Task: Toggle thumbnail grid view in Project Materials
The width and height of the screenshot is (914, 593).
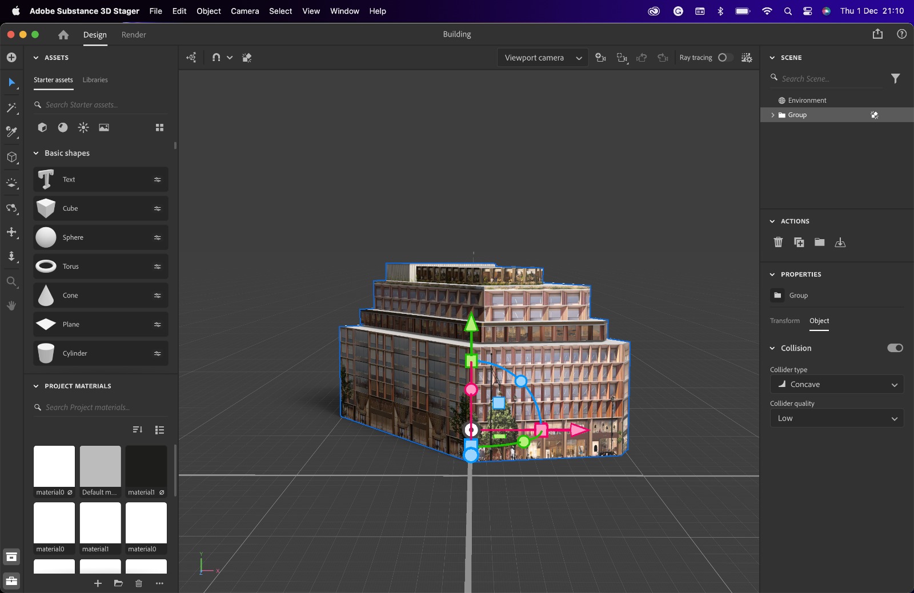Action: (159, 430)
